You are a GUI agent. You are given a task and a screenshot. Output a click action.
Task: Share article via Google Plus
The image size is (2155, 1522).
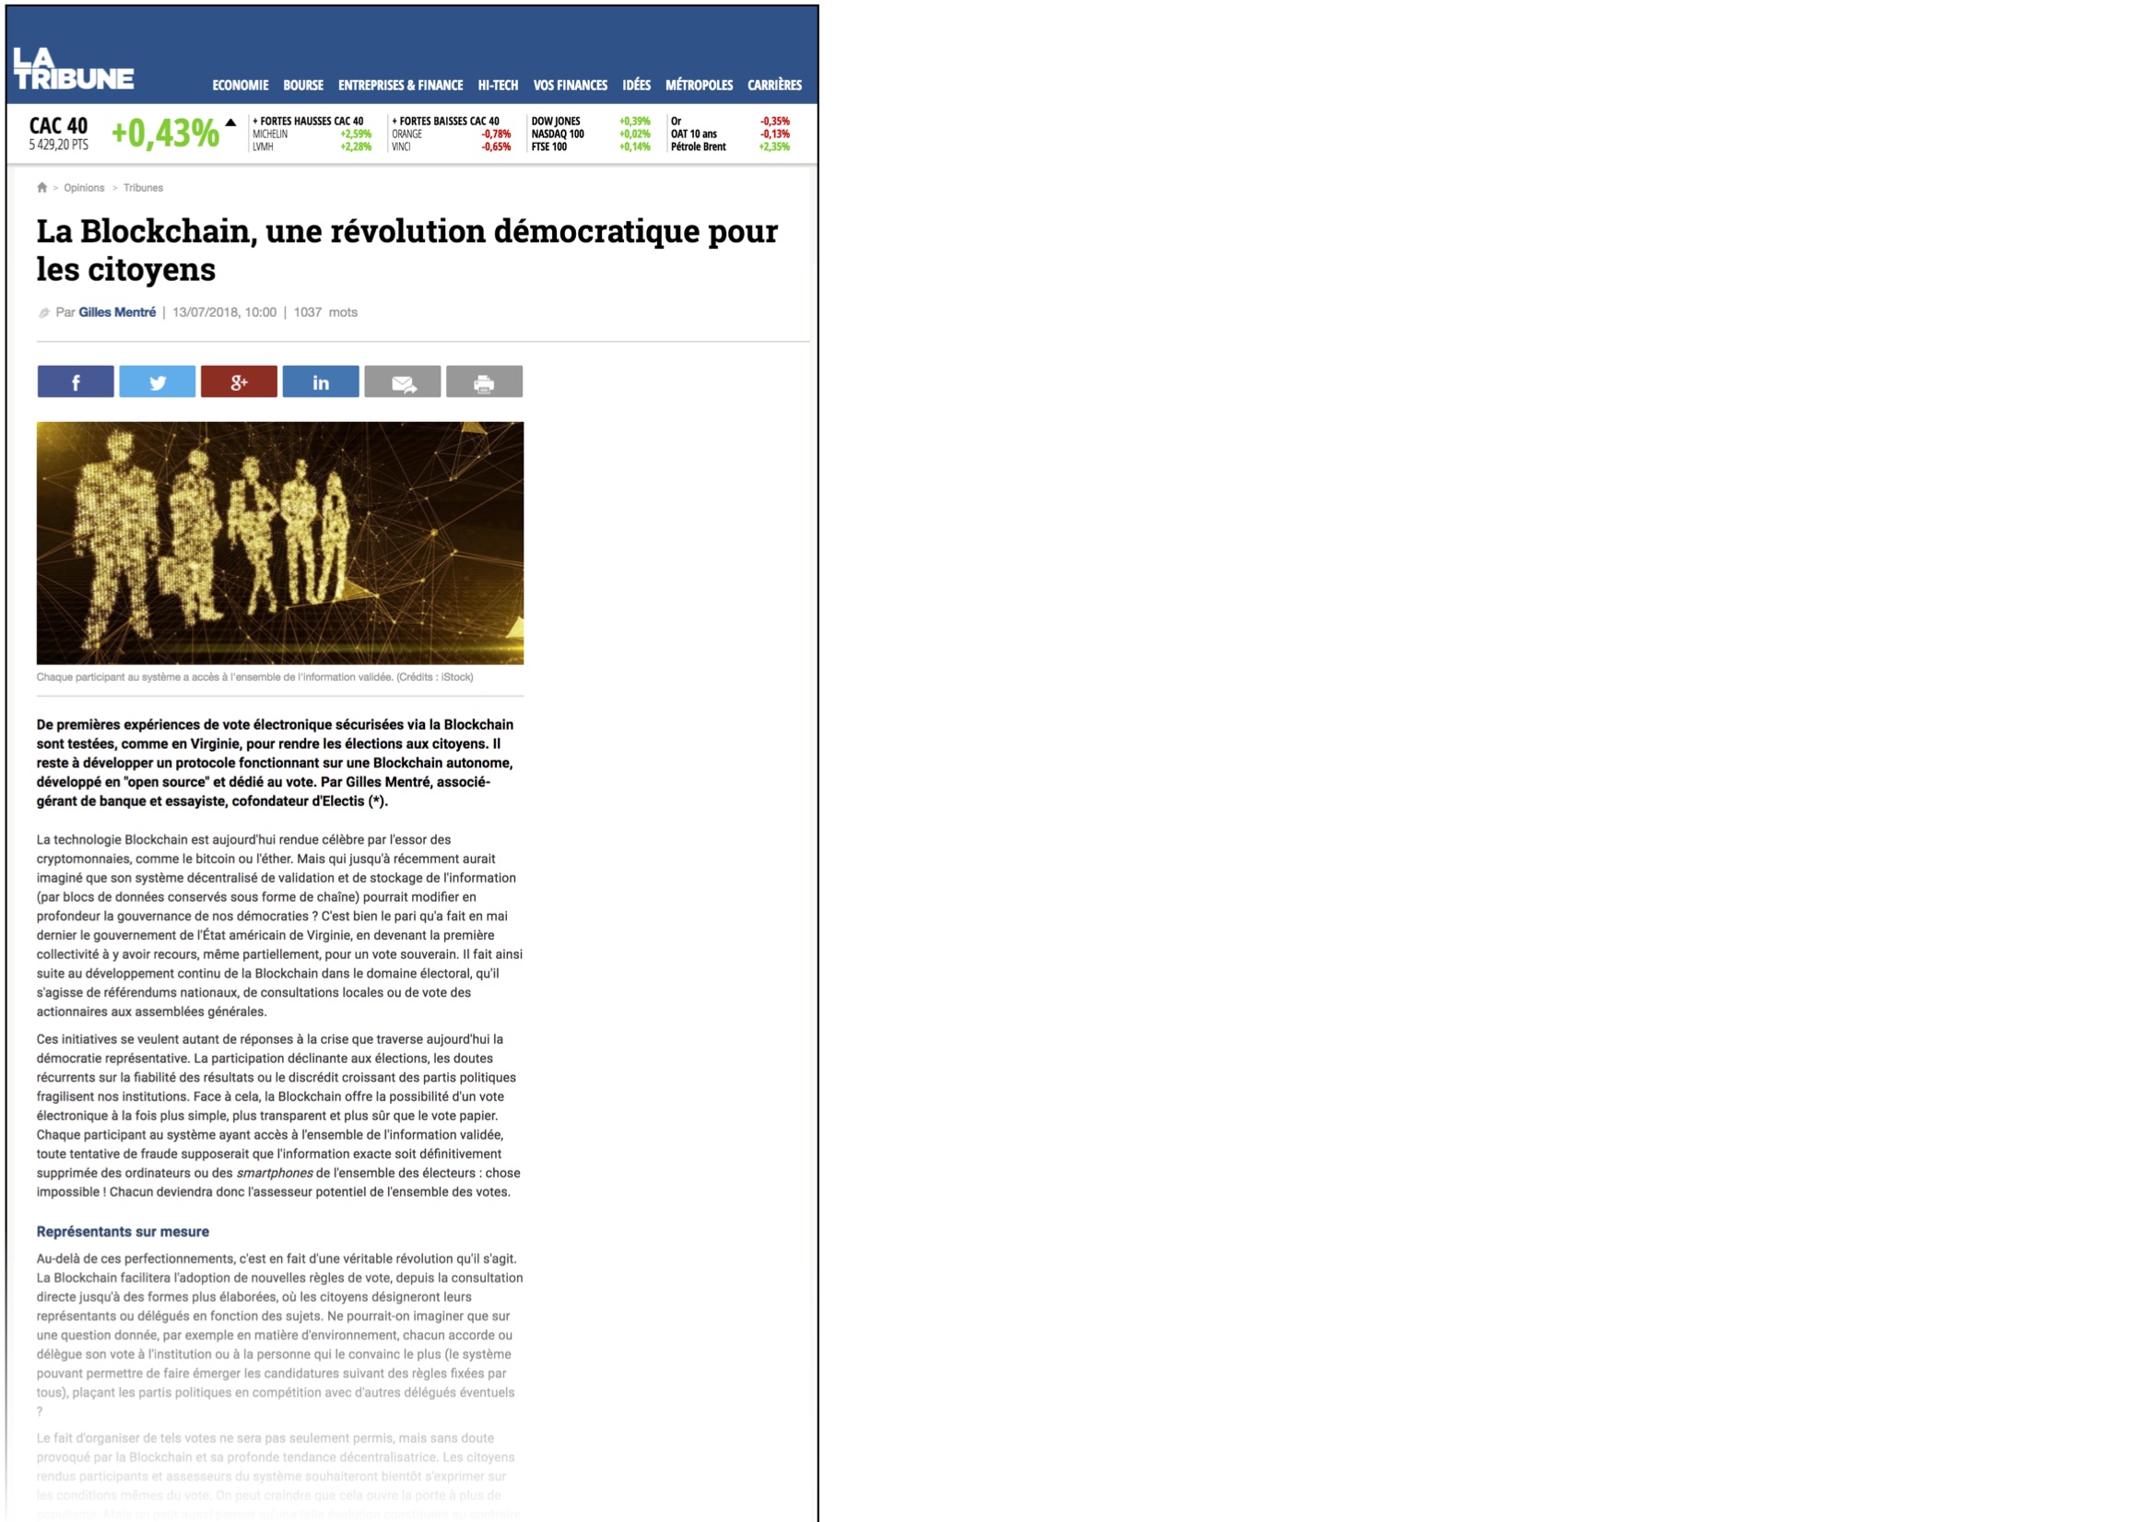239,382
